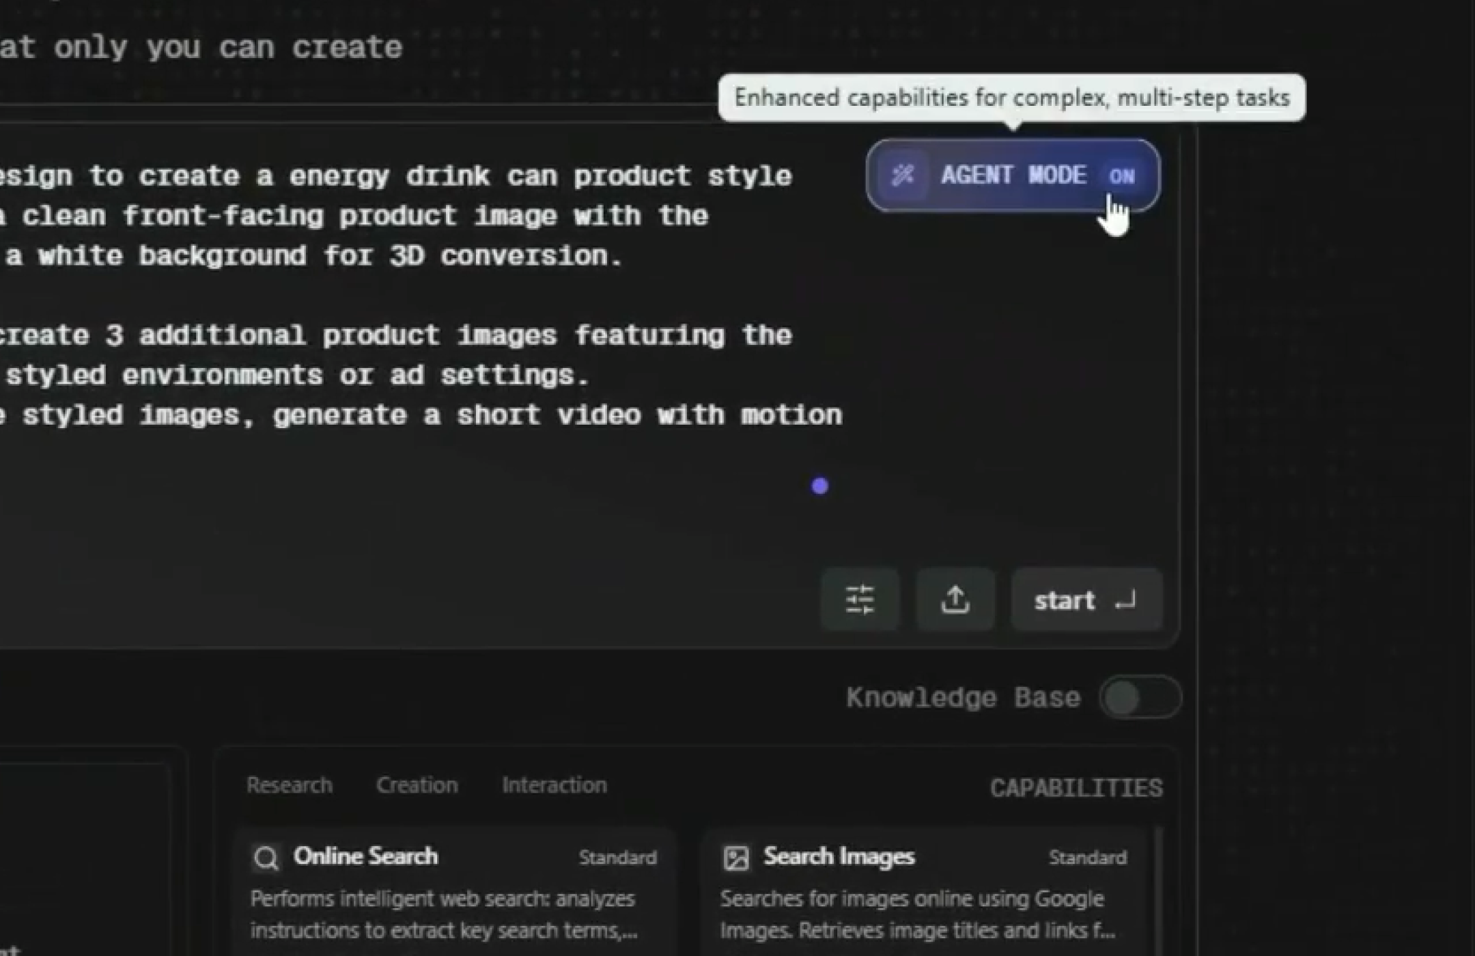The height and width of the screenshot is (956, 1475).
Task: Click the 'only you can create' heading text
Action: [228, 48]
